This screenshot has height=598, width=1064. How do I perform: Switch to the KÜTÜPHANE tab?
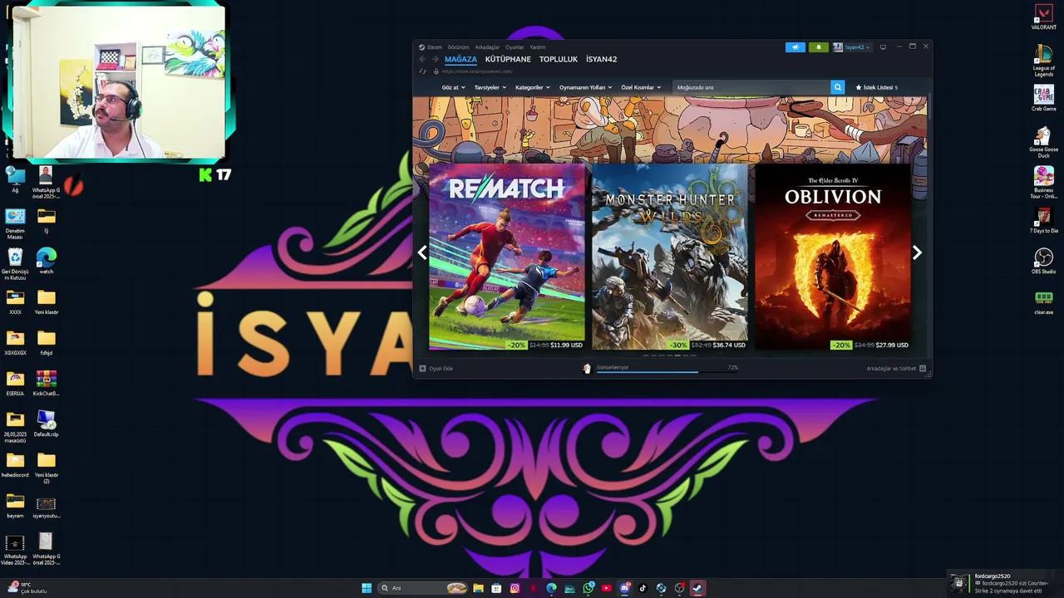[x=508, y=60]
